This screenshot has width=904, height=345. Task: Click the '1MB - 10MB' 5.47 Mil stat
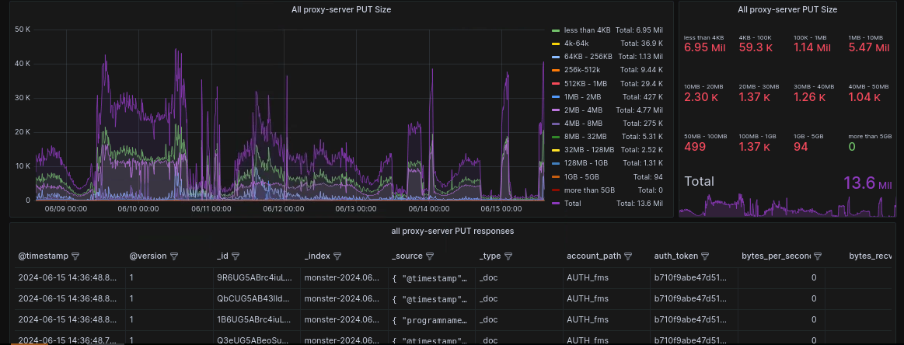point(869,48)
